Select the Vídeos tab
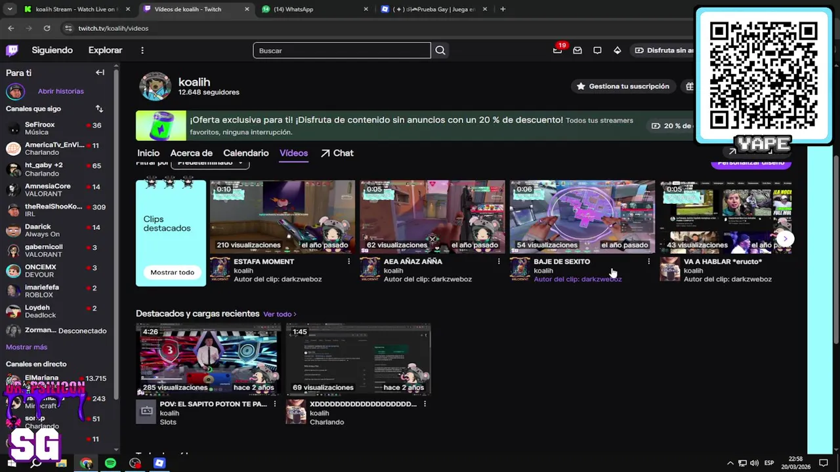This screenshot has height=472, width=840. click(x=293, y=153)
